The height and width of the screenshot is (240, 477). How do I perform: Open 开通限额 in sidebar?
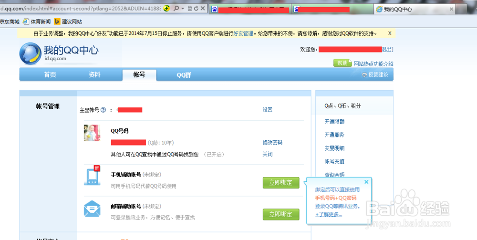(x=334, y=122)
